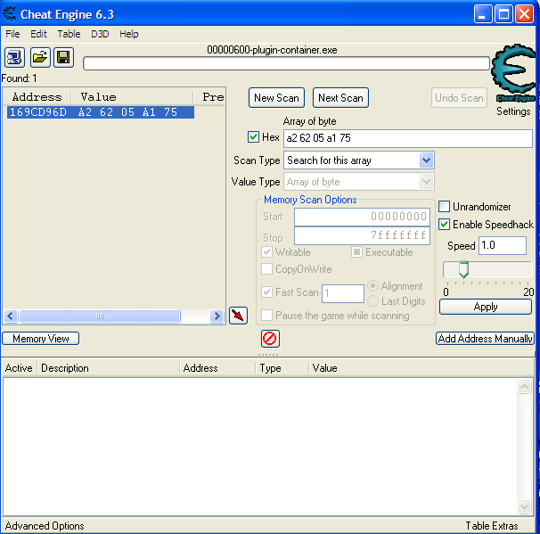Click the Previous column header in results
This screenshot has height=534, width=540.
[209, 97]
